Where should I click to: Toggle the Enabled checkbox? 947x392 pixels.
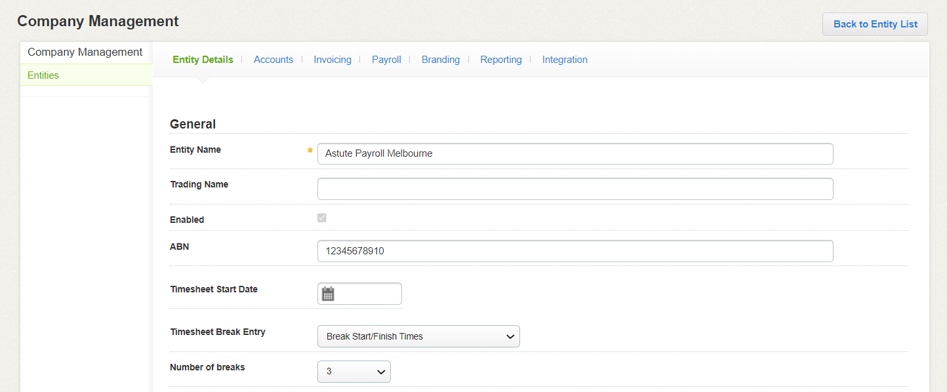coord(322,218)
